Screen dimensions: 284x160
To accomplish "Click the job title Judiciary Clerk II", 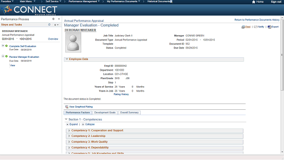I will coord(123,36).
